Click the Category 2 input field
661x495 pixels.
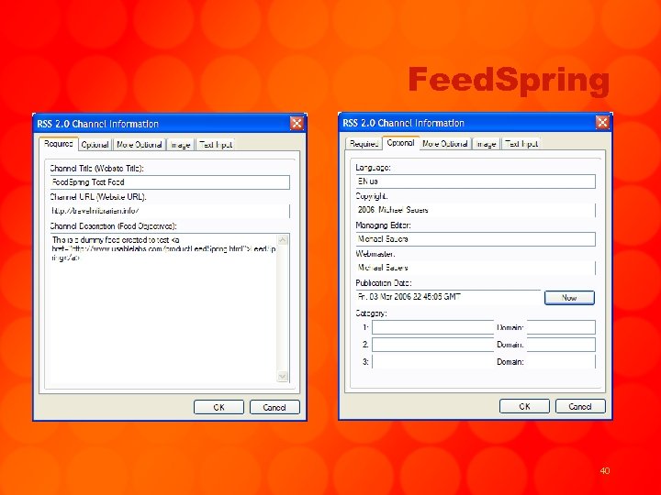click(433, 345)
